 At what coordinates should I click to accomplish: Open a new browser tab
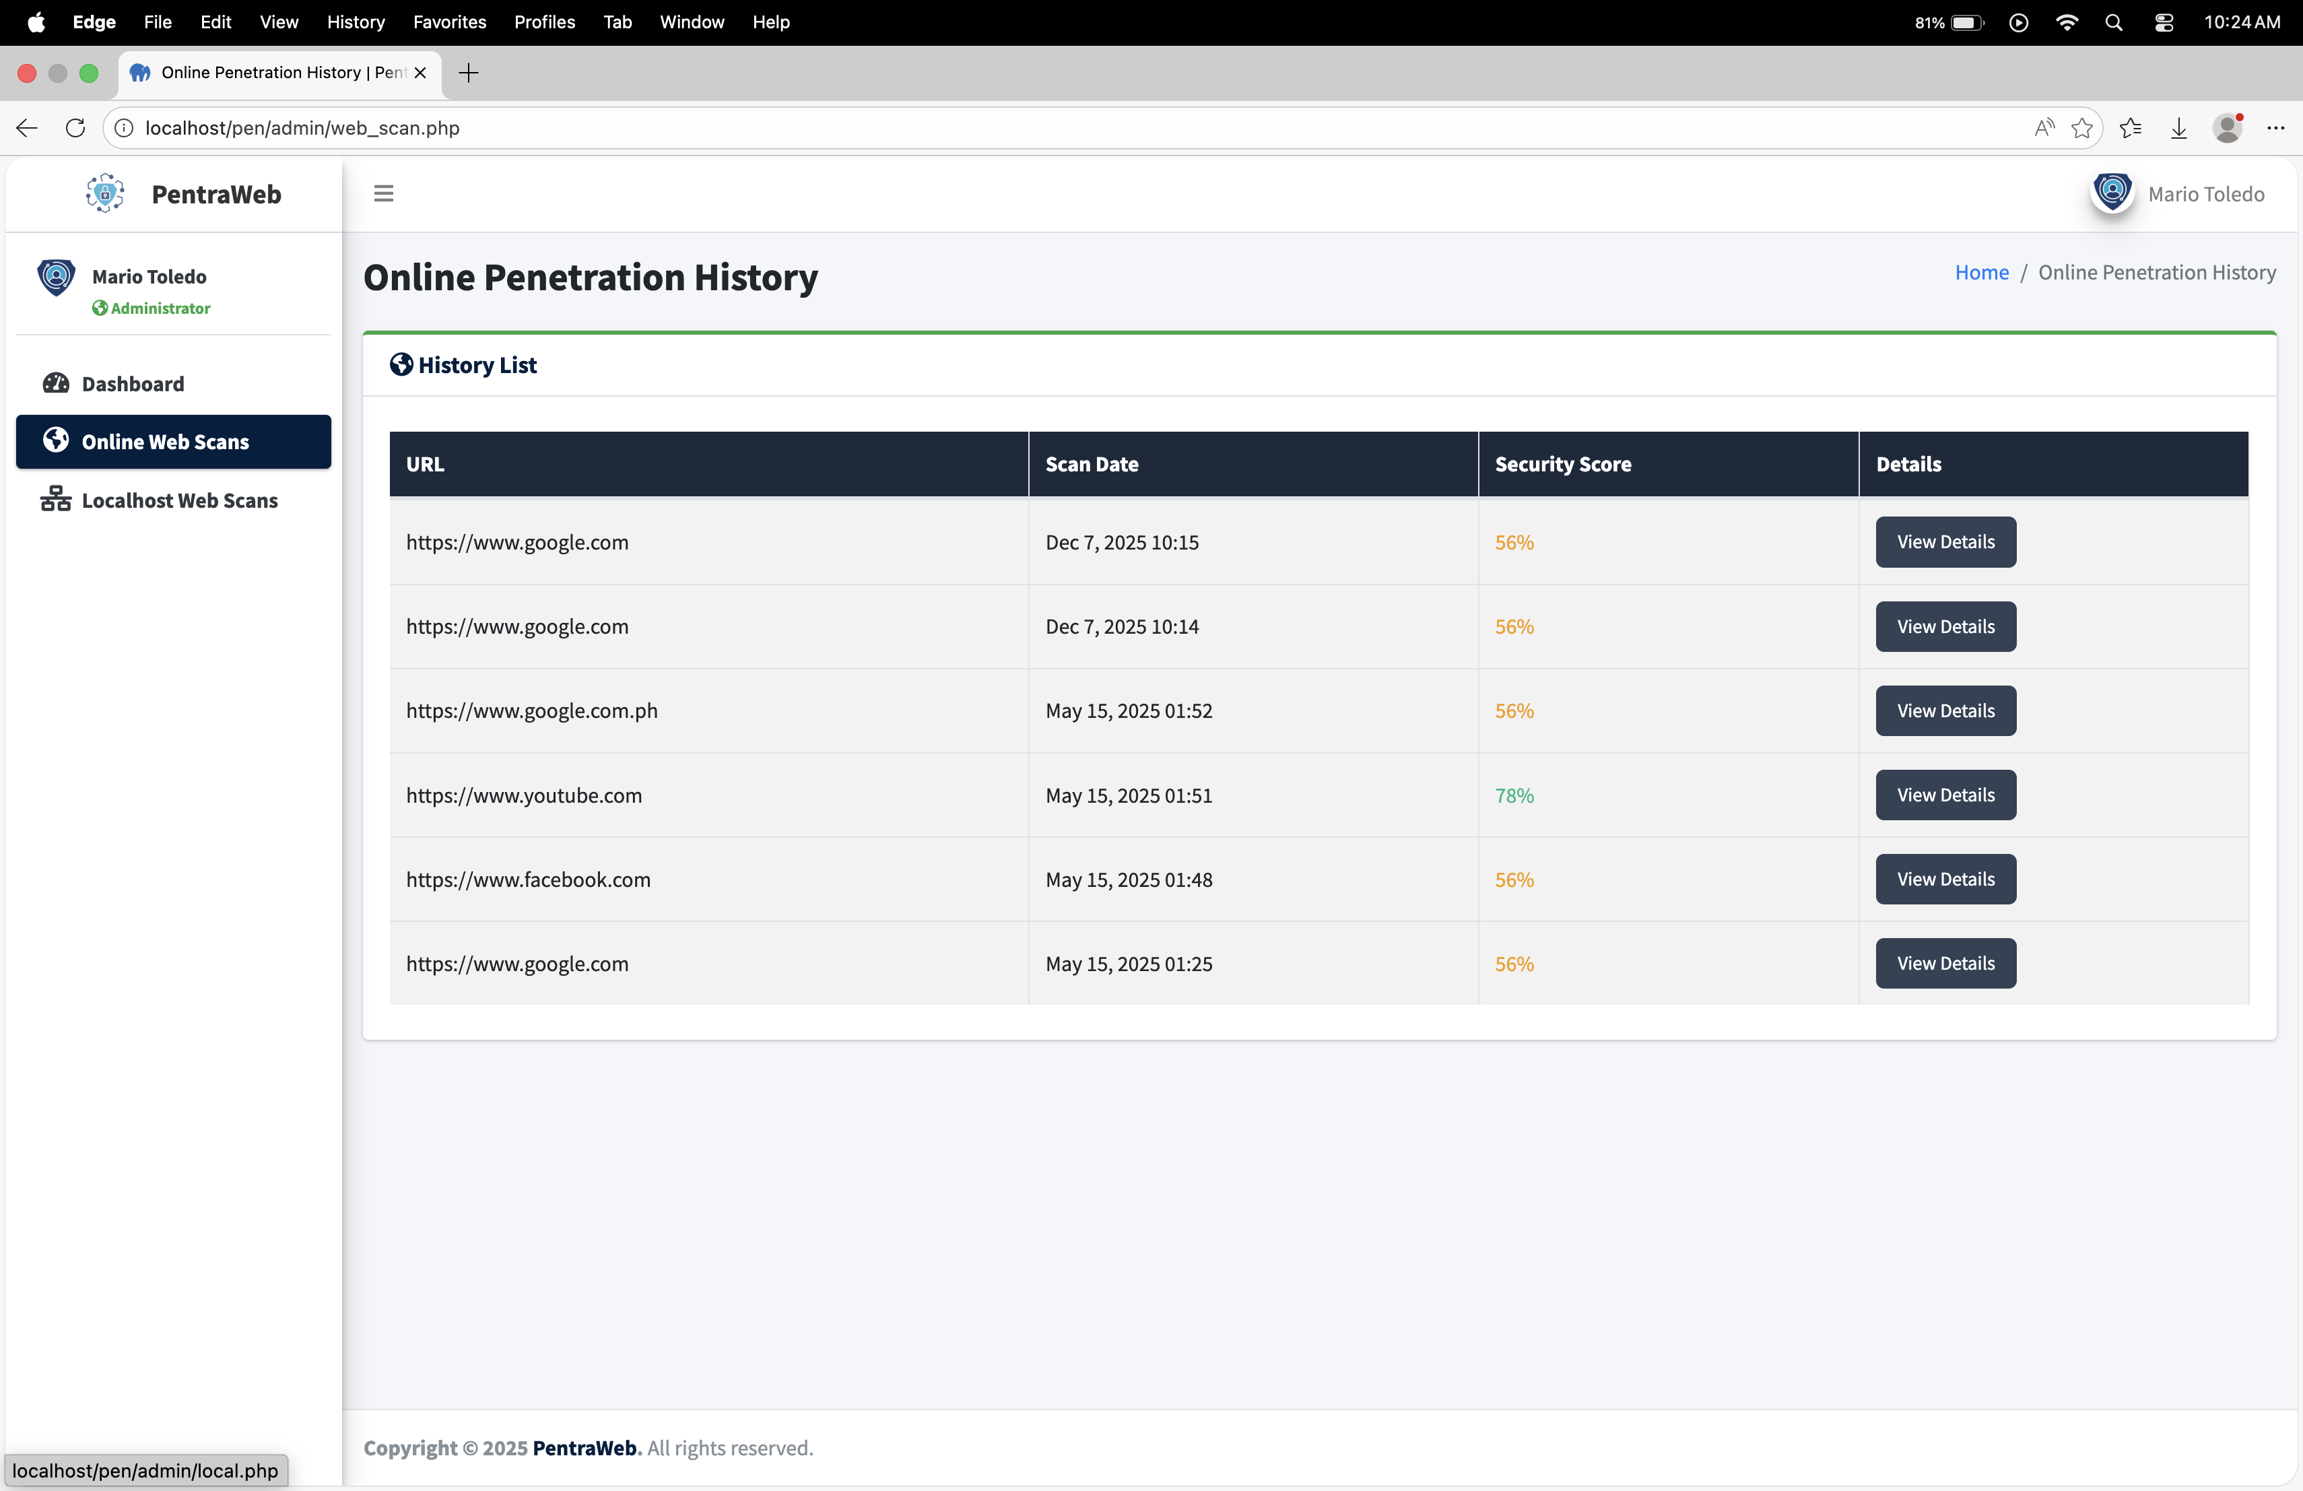click(468, 73)
